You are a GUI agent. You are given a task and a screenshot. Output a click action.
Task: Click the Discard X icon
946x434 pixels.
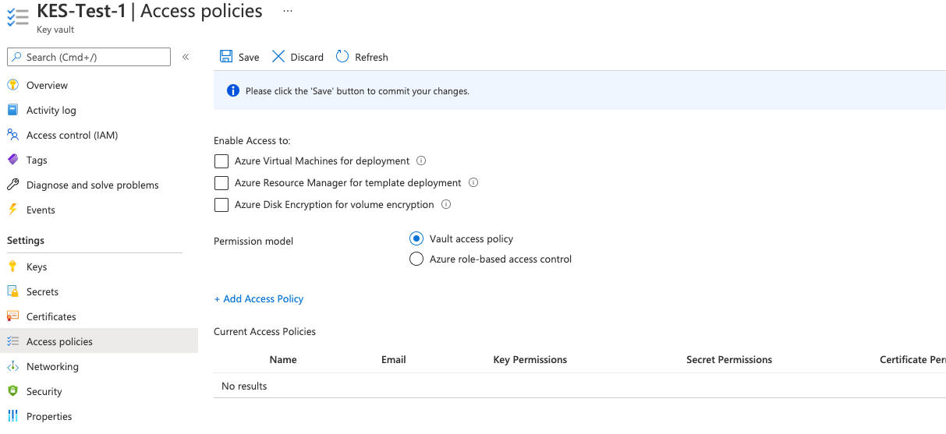[278, 57]
